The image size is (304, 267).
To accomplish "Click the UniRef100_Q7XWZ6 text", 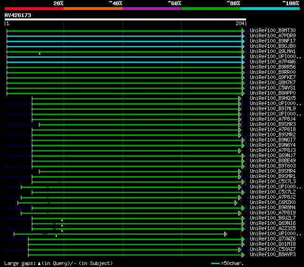I will coord(273,239).
